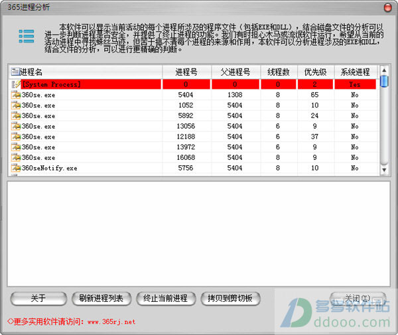This screenshot has width=398, height=335.
Task: Sort by 进程号 column header
Action: click(186, 72)
